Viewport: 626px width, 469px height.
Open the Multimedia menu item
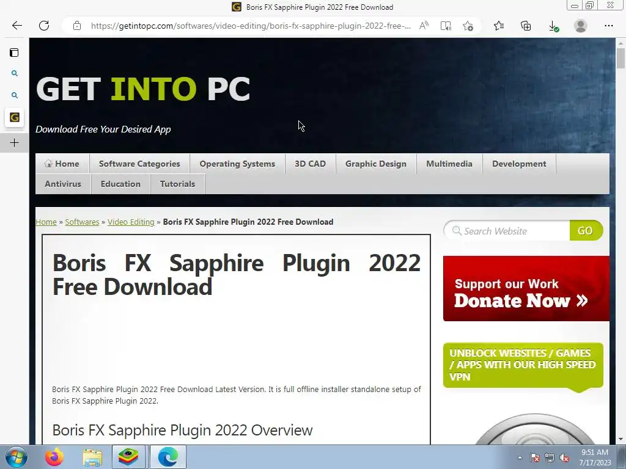449,164
